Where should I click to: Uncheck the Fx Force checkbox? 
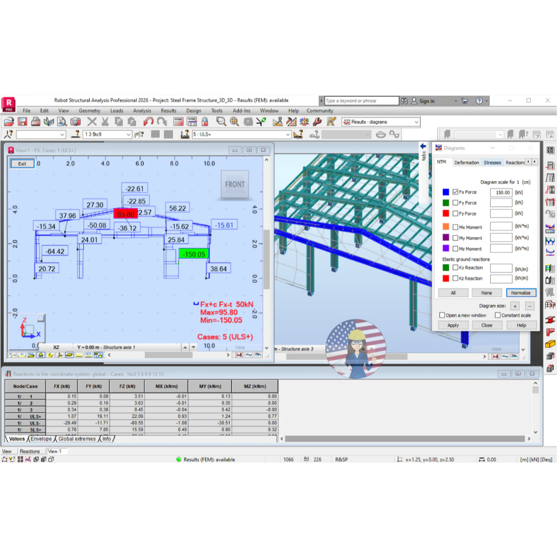pyautogui.click(x=455, y=192)
